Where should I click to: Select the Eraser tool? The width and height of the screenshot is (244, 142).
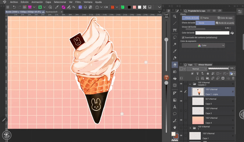(x=175, y=64)
